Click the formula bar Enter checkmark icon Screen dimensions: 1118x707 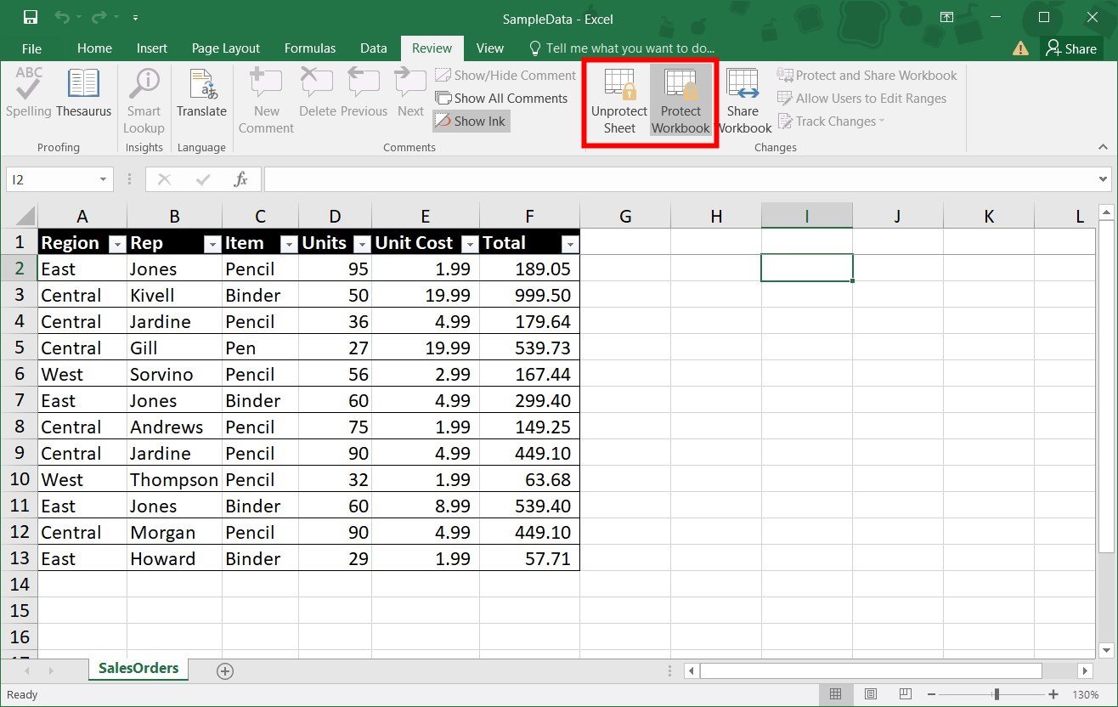(203, 179)
